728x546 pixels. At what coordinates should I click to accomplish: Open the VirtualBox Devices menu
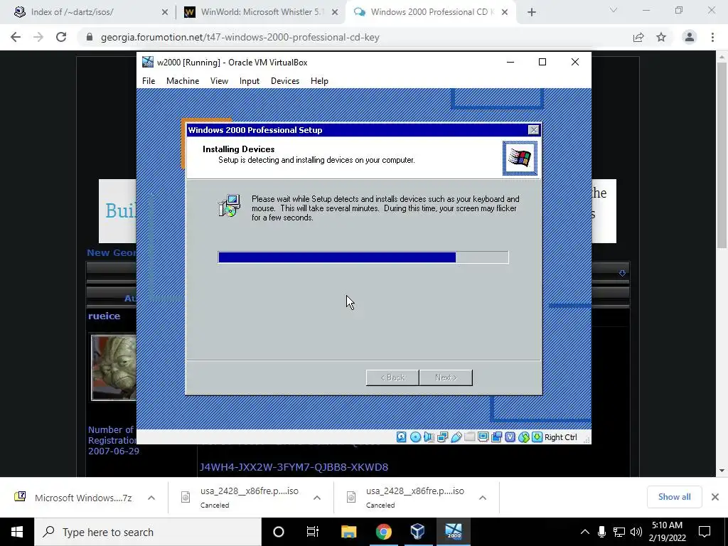point(285,81)
